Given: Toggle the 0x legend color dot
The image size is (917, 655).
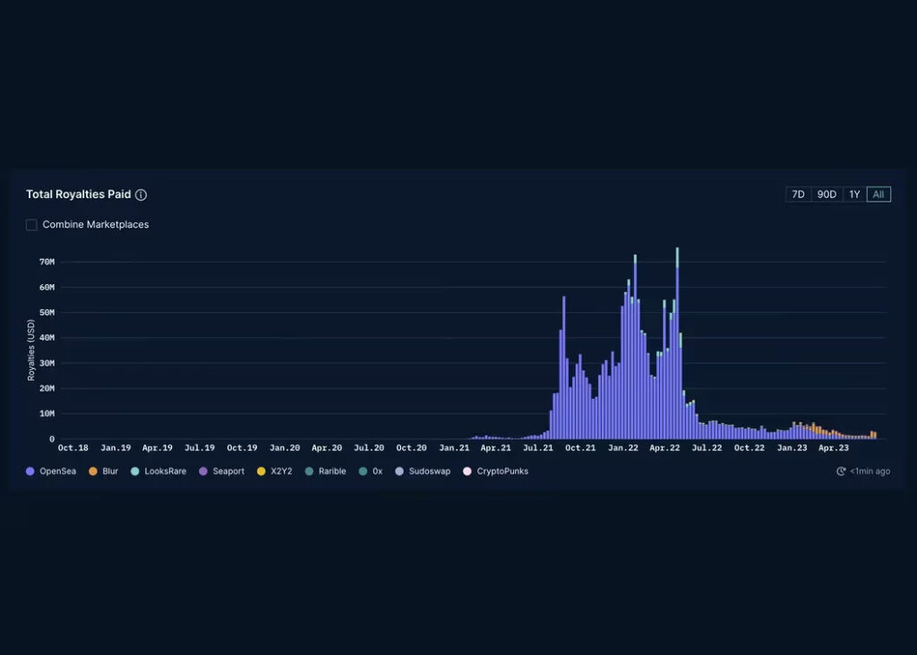Looking at the screenshot, I should (x=364, y=471).
